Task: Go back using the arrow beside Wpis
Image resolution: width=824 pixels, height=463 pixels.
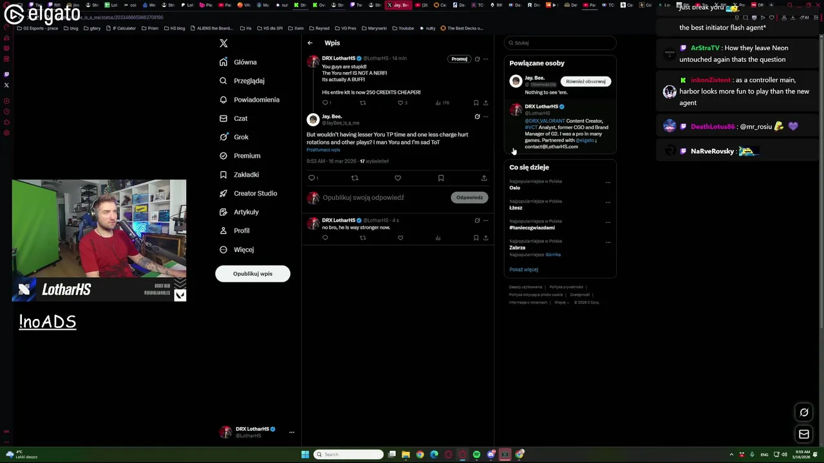Action: (x=310, y=43)
